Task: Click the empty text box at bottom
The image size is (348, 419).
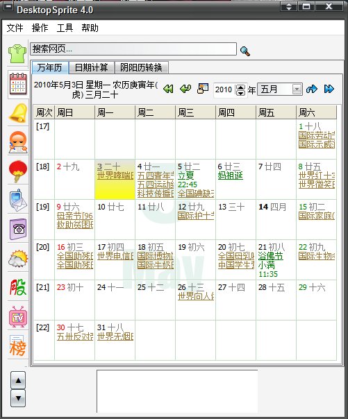Action: 177,391
